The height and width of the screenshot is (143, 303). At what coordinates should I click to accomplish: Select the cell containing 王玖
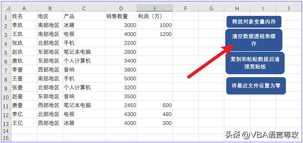coord(24,34)
